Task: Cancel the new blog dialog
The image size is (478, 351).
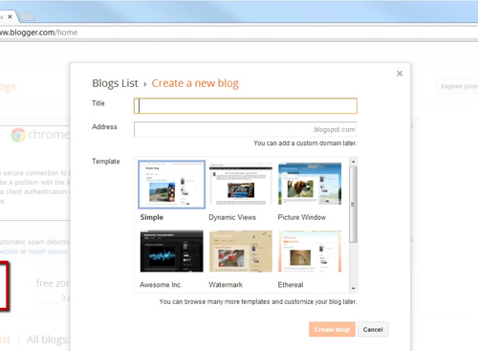Action: tap(373, 329)
